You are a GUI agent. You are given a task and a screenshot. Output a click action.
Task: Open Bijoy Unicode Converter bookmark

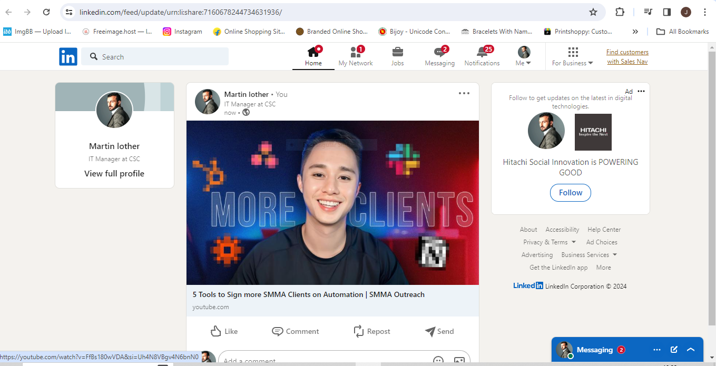415,32
